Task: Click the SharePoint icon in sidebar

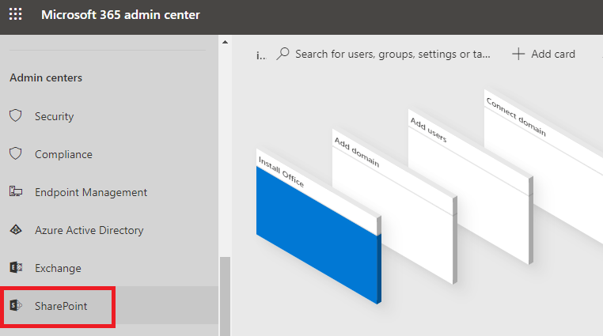Action: [15, 306]
